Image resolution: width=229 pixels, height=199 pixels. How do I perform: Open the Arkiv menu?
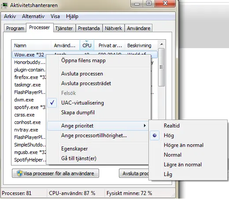(x=10, y=16)
